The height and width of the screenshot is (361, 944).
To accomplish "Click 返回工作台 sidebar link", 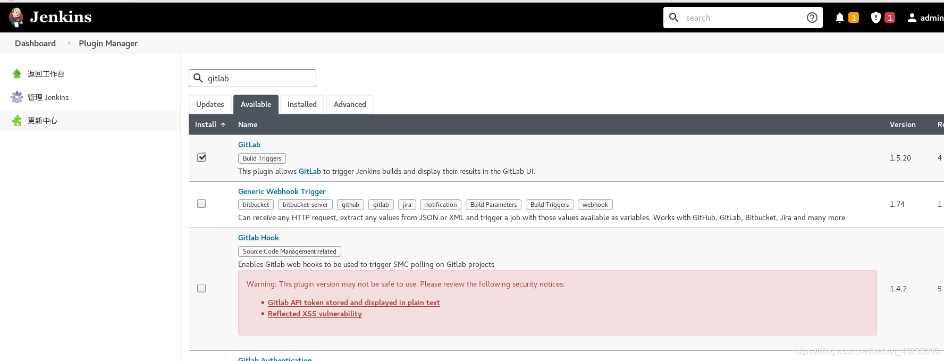I will [46, 74].
